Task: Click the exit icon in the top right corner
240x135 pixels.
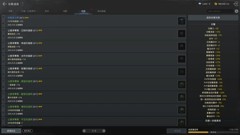Action: point(235,4)
